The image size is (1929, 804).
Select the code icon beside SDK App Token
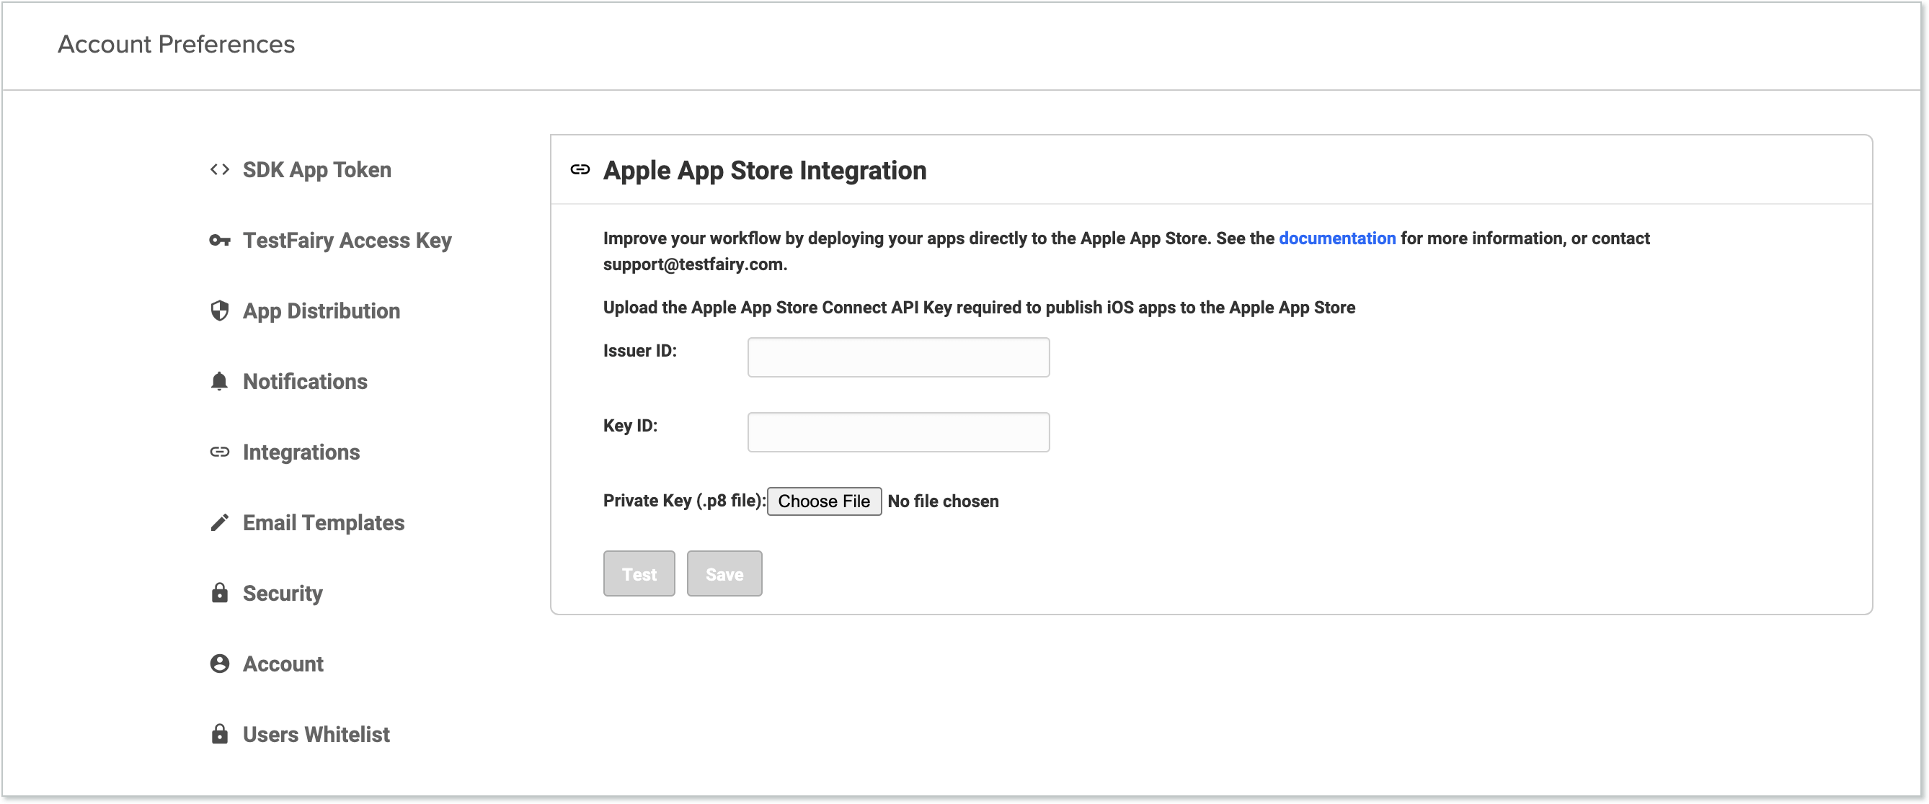pyautogui.click(x=219, y=169)
